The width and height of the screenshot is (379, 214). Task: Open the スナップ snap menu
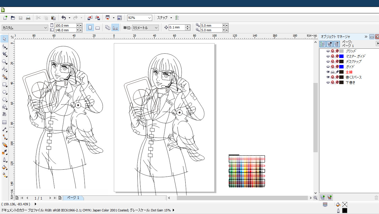point(164,18)
